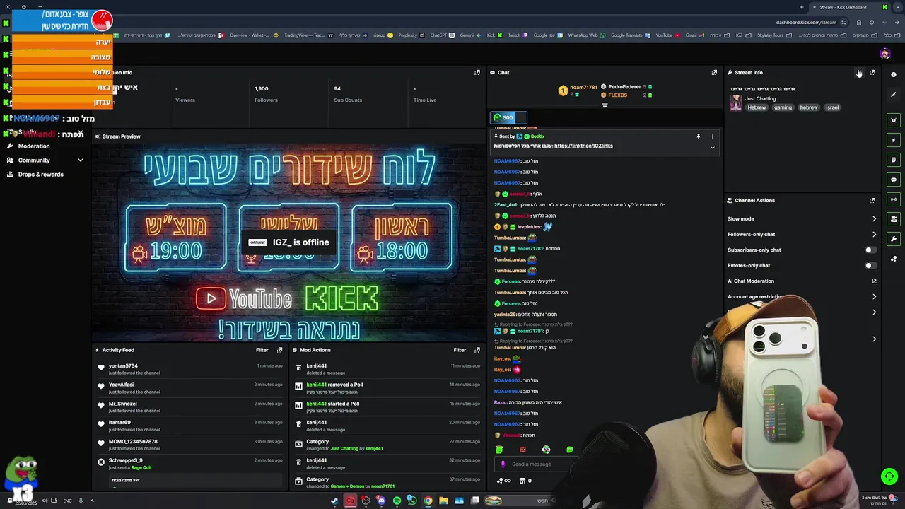Open Google Chrome from the taskbar
Screen dimensions: 905x509
pyautogui.click(x=428, y=501)
